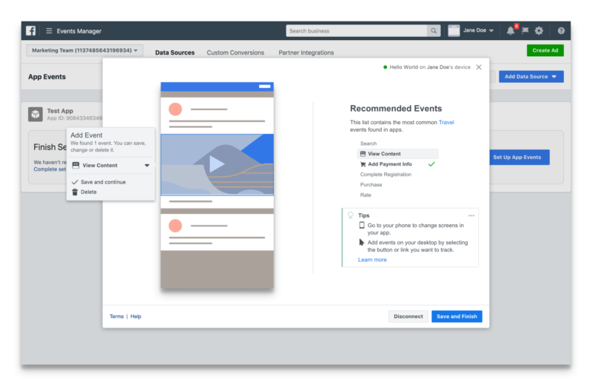Click the trash icon beside Delete
The image size is (592, 386).
point(75,192)
